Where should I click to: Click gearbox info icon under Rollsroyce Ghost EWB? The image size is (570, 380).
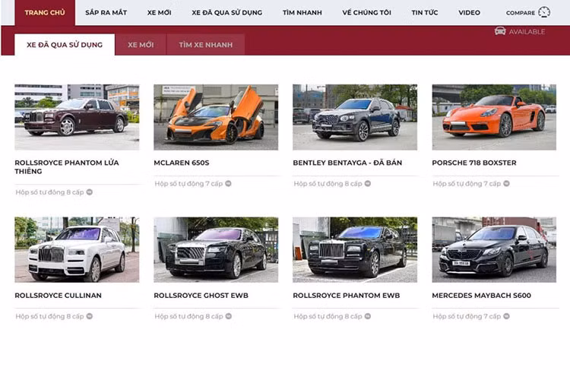tap(228, 316)
